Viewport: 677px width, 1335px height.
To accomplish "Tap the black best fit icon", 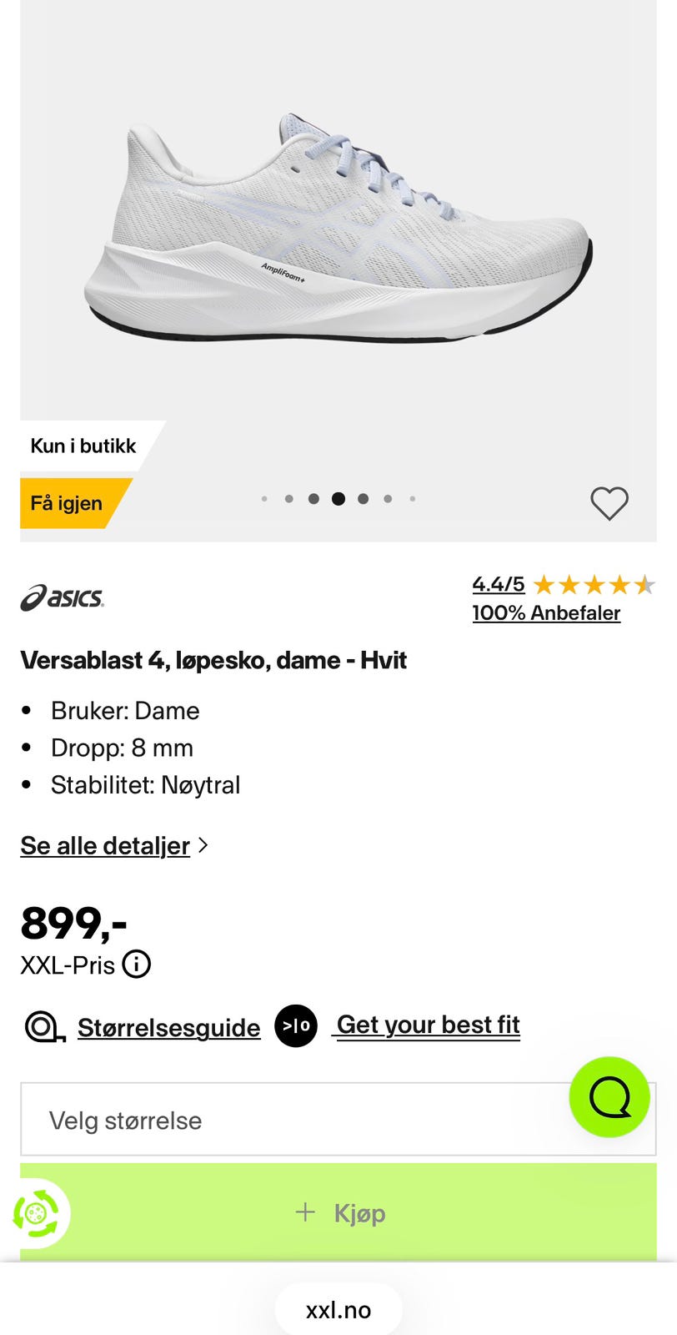I will [x=296, y=1026].
